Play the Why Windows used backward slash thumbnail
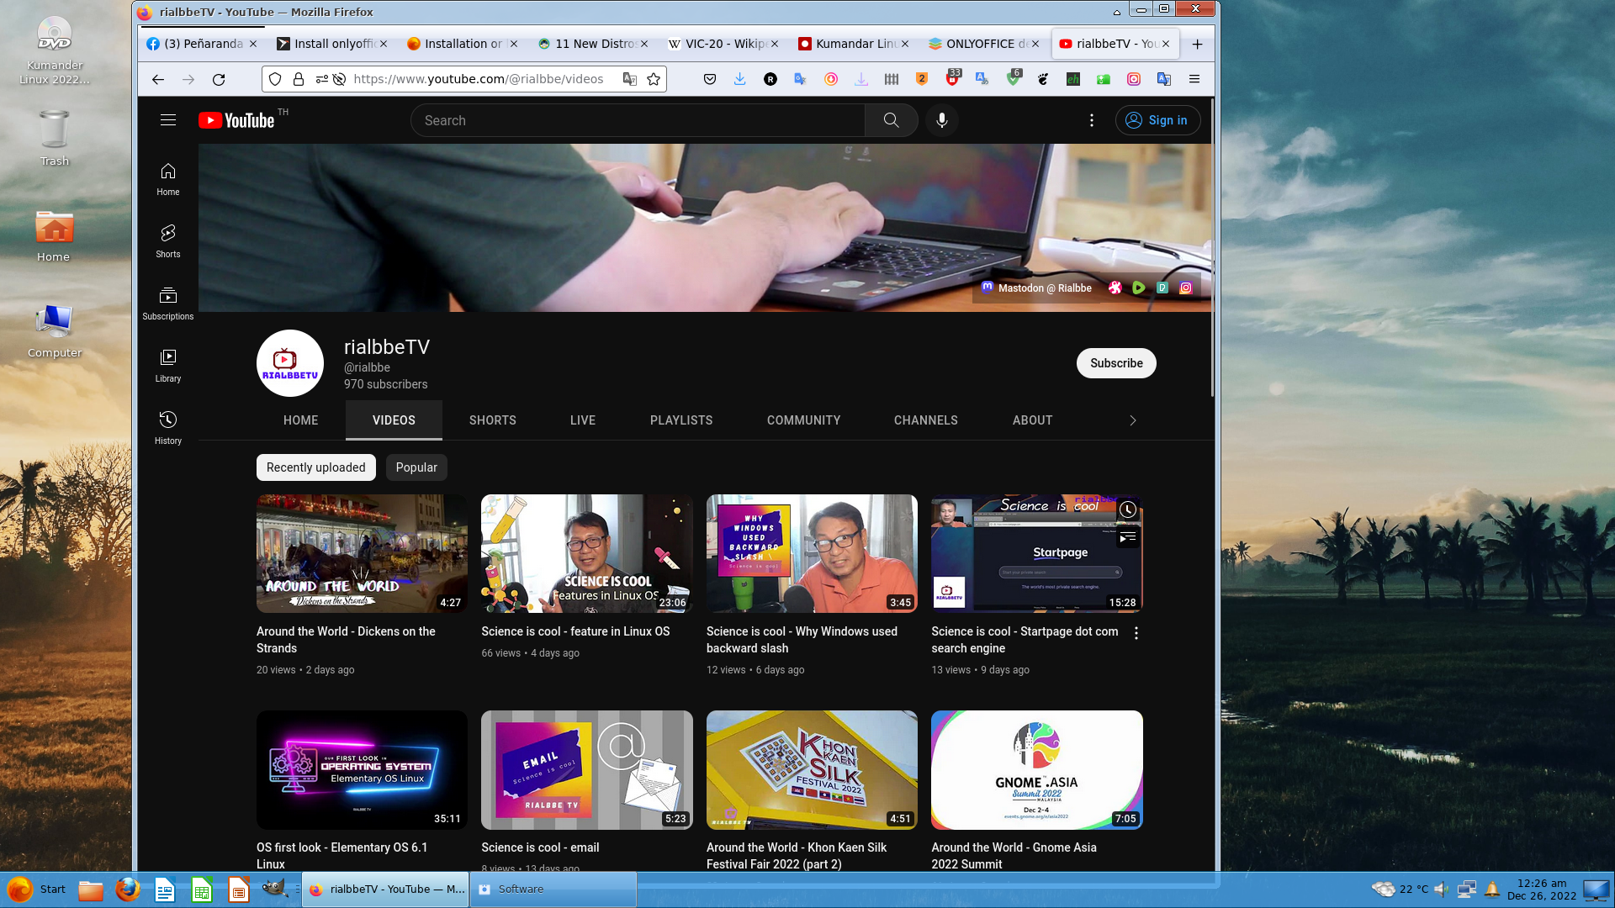The height and width of the screenshot is (908, 1615). 812,553
